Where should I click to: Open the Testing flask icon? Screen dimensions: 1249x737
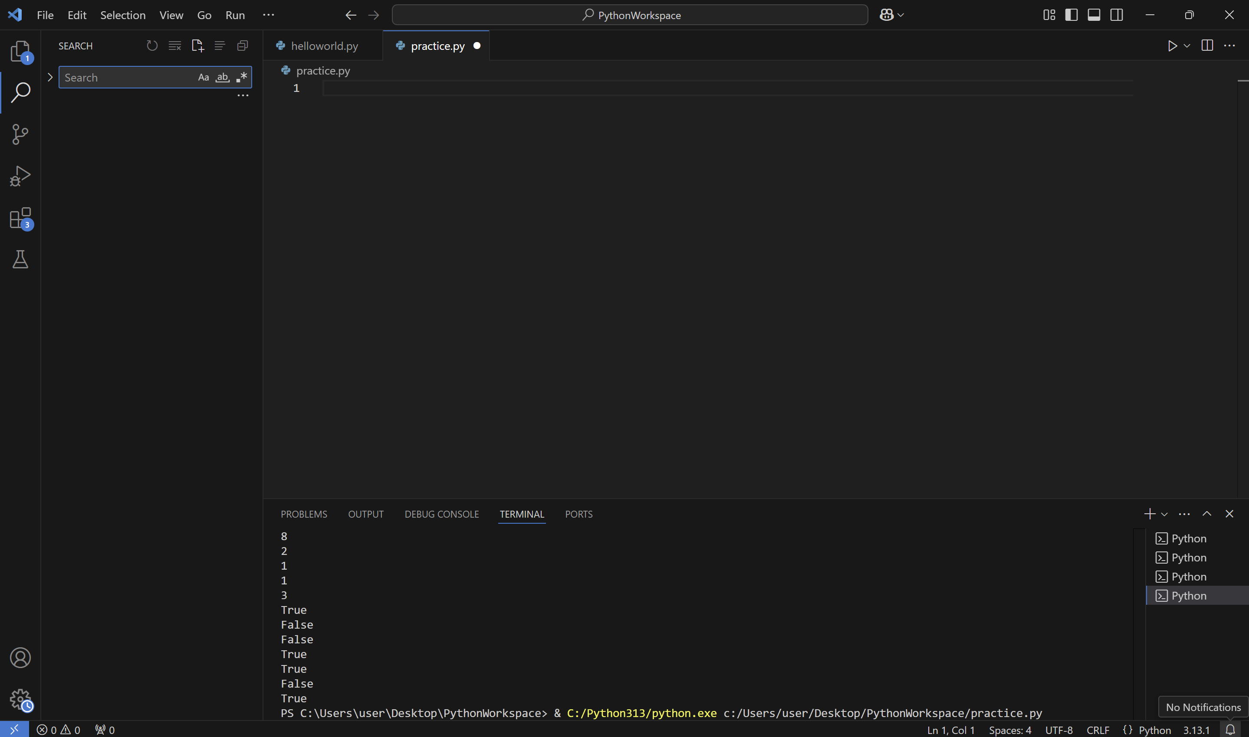(20, 259)
